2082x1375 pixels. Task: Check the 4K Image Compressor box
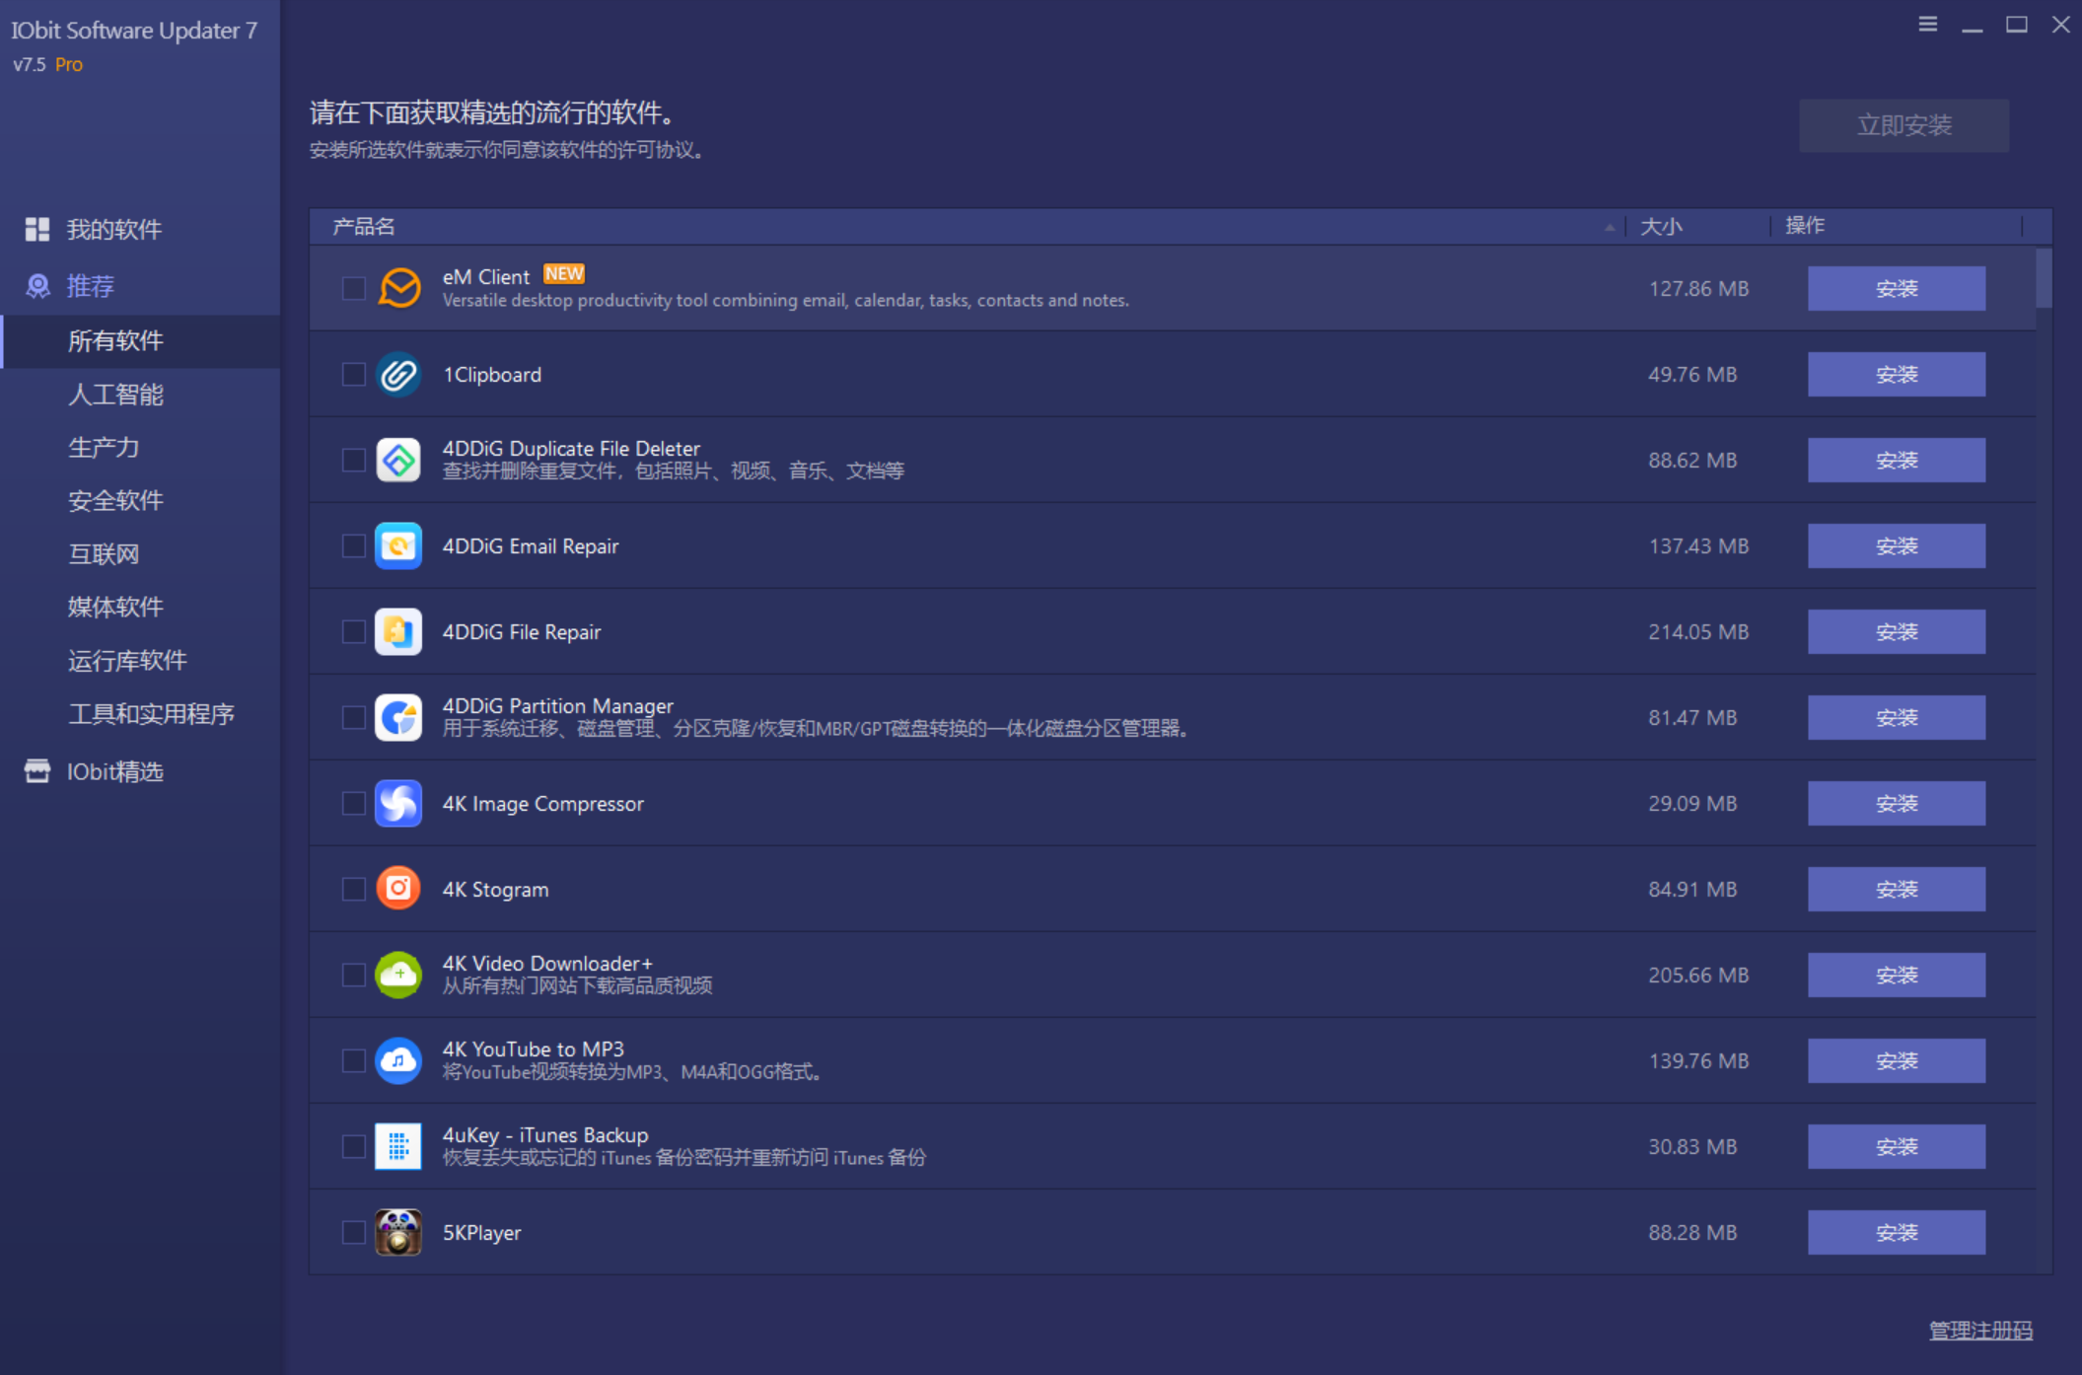pyautogui.click(x=353, y=804)
